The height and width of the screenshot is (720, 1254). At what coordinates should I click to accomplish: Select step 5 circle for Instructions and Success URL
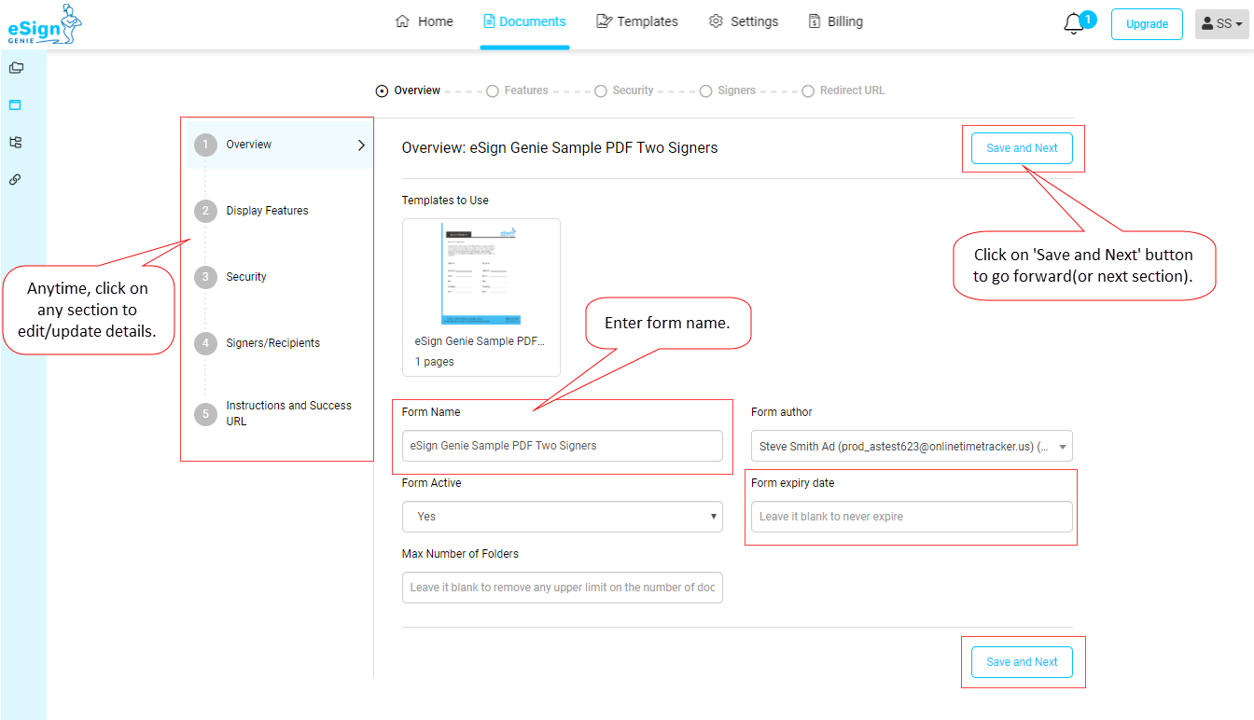205,414
